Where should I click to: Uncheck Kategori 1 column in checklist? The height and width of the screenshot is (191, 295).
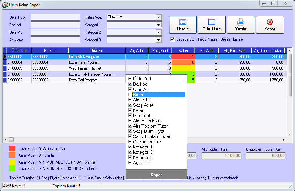pos(130,147)
